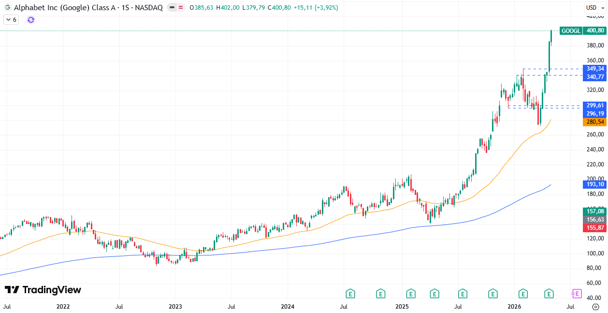The image size is (608, 313).
Task: Click the 400,80 last price label
Action: pos(595,30)
